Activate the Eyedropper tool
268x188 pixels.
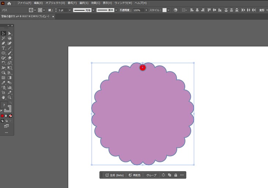[x=3, y=83]
